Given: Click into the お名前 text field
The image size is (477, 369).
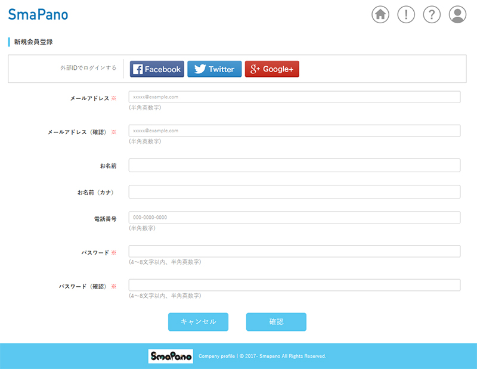Looking at the screenshot, I should pos(294,165).
